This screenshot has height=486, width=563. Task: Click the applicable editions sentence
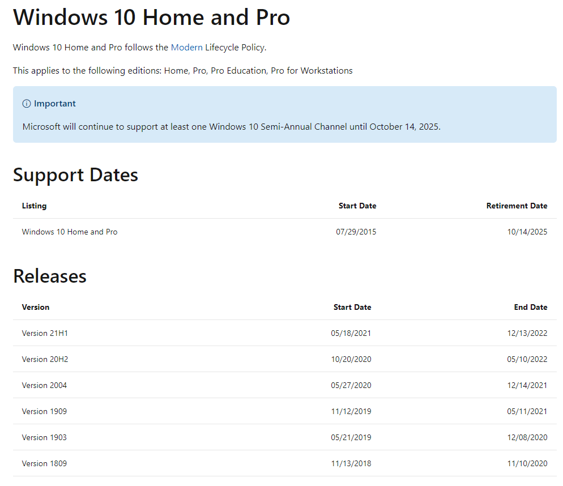point(183,71)
